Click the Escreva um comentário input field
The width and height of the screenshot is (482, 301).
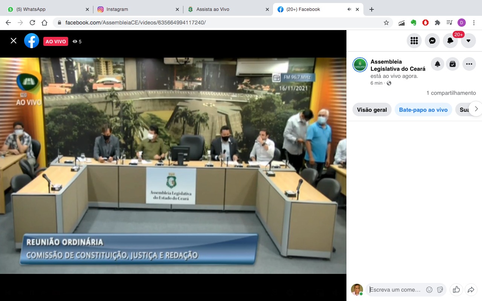pos(395,290)
